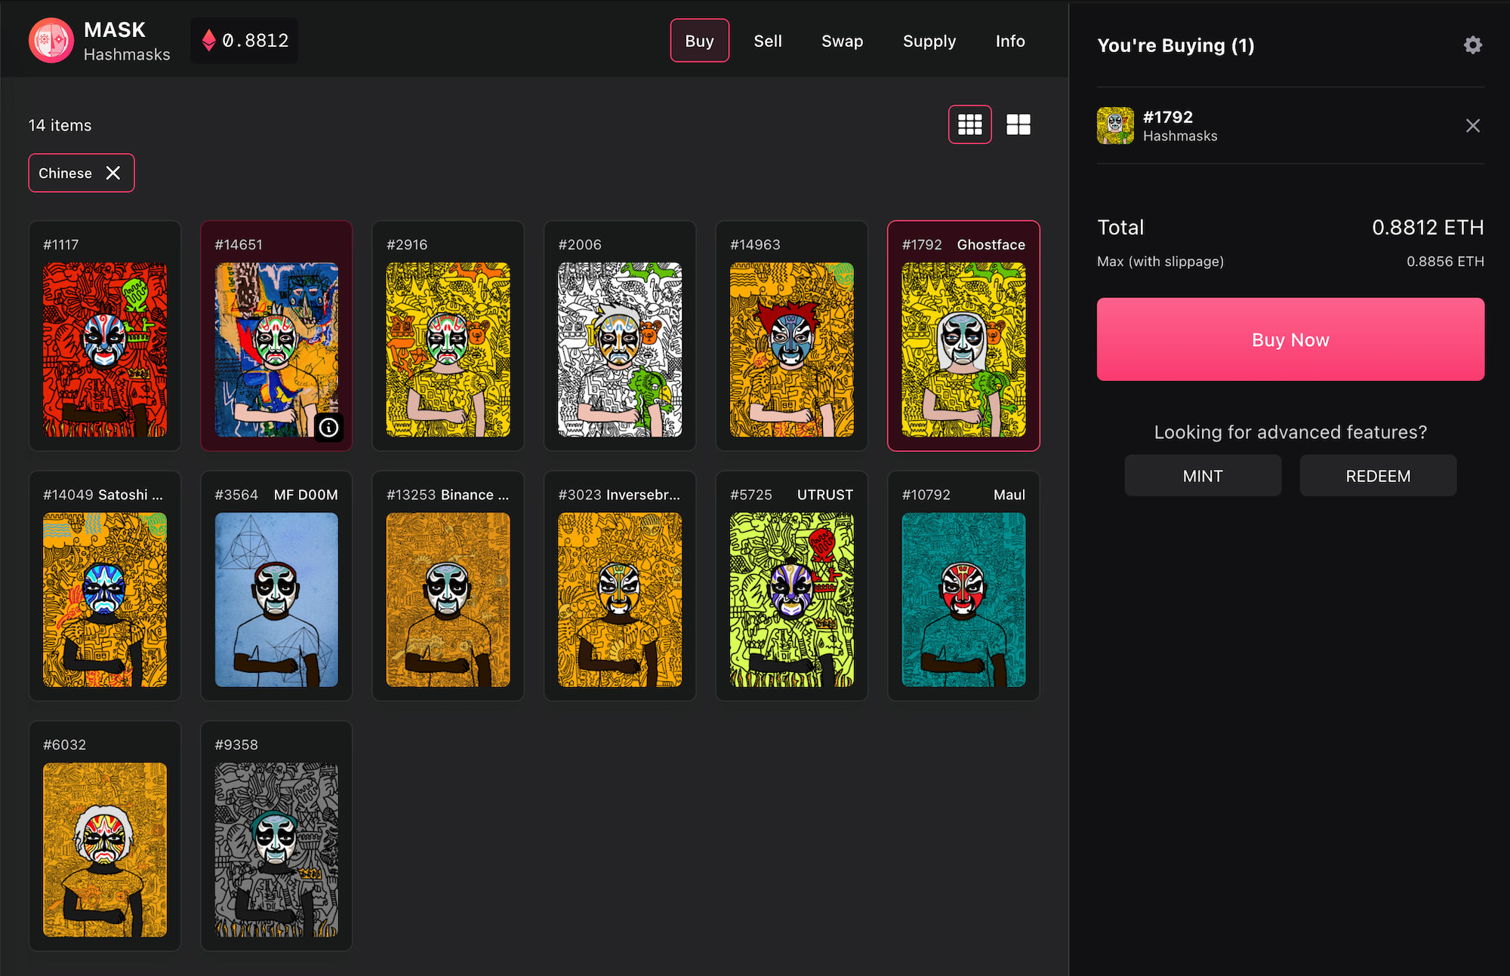Switch to dense grid view
This screenshot has height=976, width=1510.
969,124
